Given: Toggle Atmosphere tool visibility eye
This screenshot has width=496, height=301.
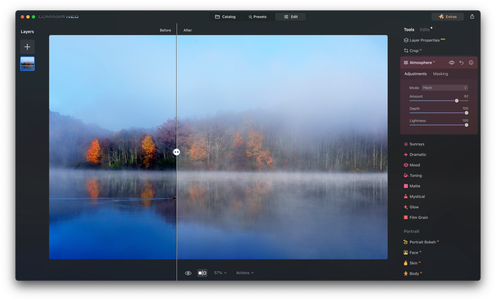Looking at the screenshot, I should pos(451,62).
